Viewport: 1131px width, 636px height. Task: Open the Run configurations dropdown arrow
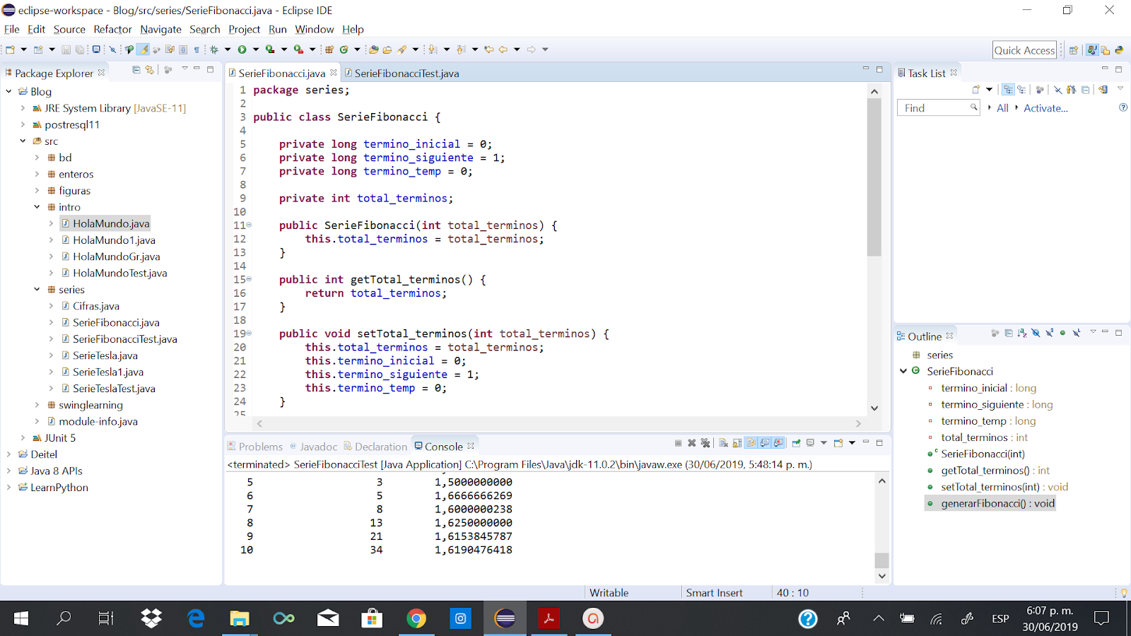pos(255,49)
